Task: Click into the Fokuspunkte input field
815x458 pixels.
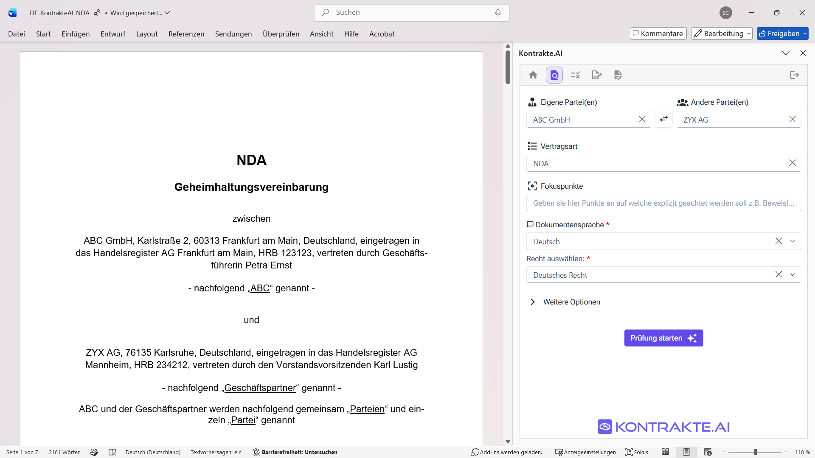Action: click(x=663, y=203)
